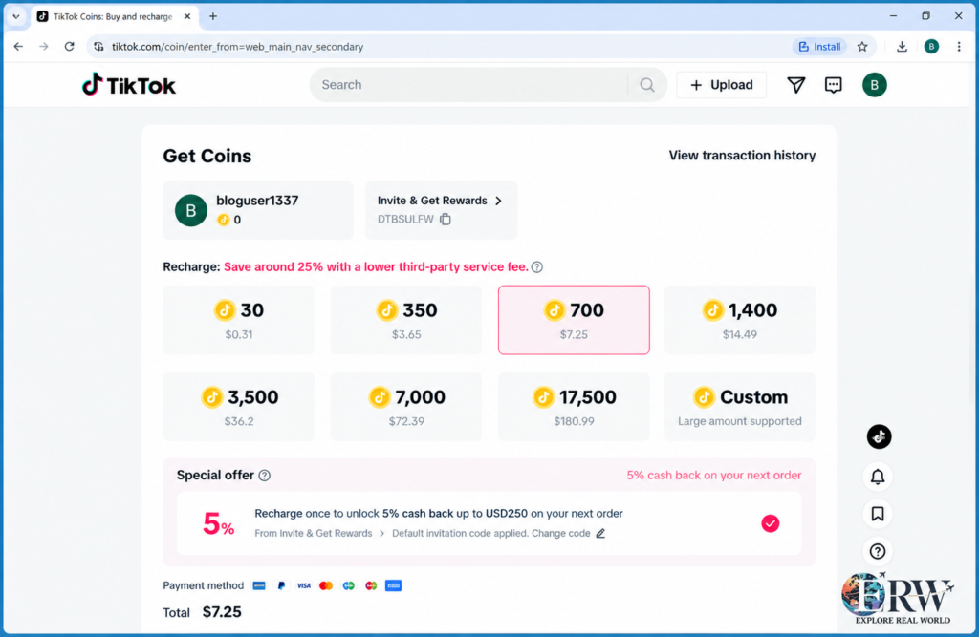Choose the 7,000 coins option

click(405, 407)
